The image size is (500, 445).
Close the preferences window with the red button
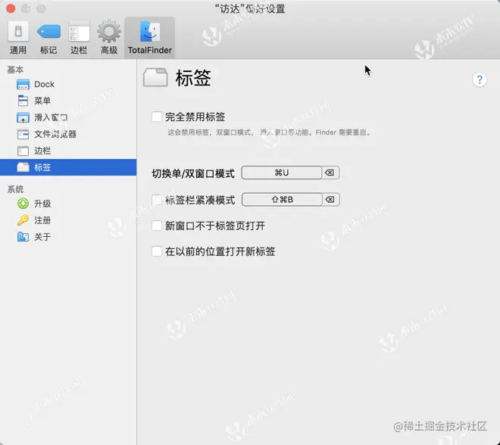[x=11, y=8]
